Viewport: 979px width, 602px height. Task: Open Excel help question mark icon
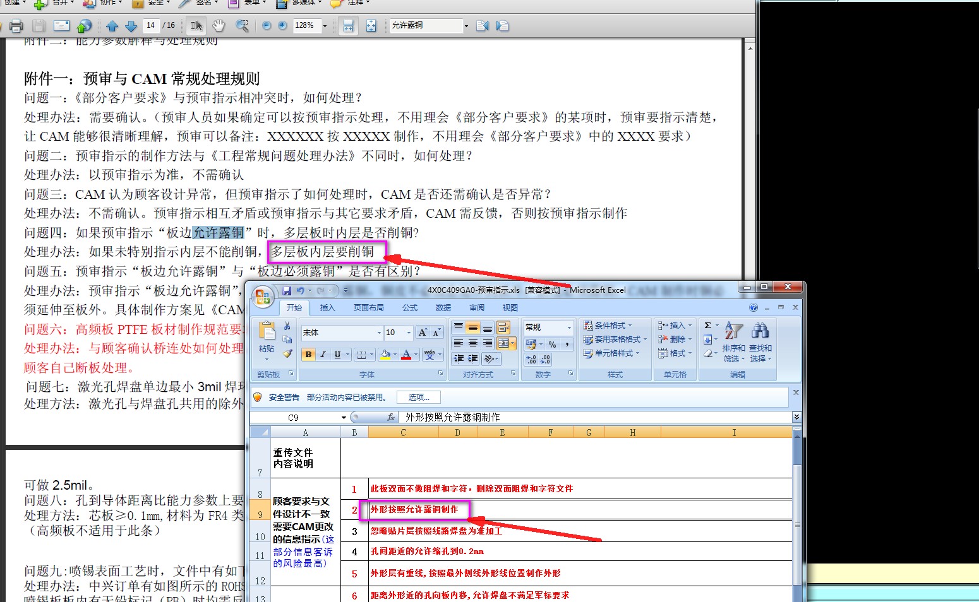tap(753, 307)
